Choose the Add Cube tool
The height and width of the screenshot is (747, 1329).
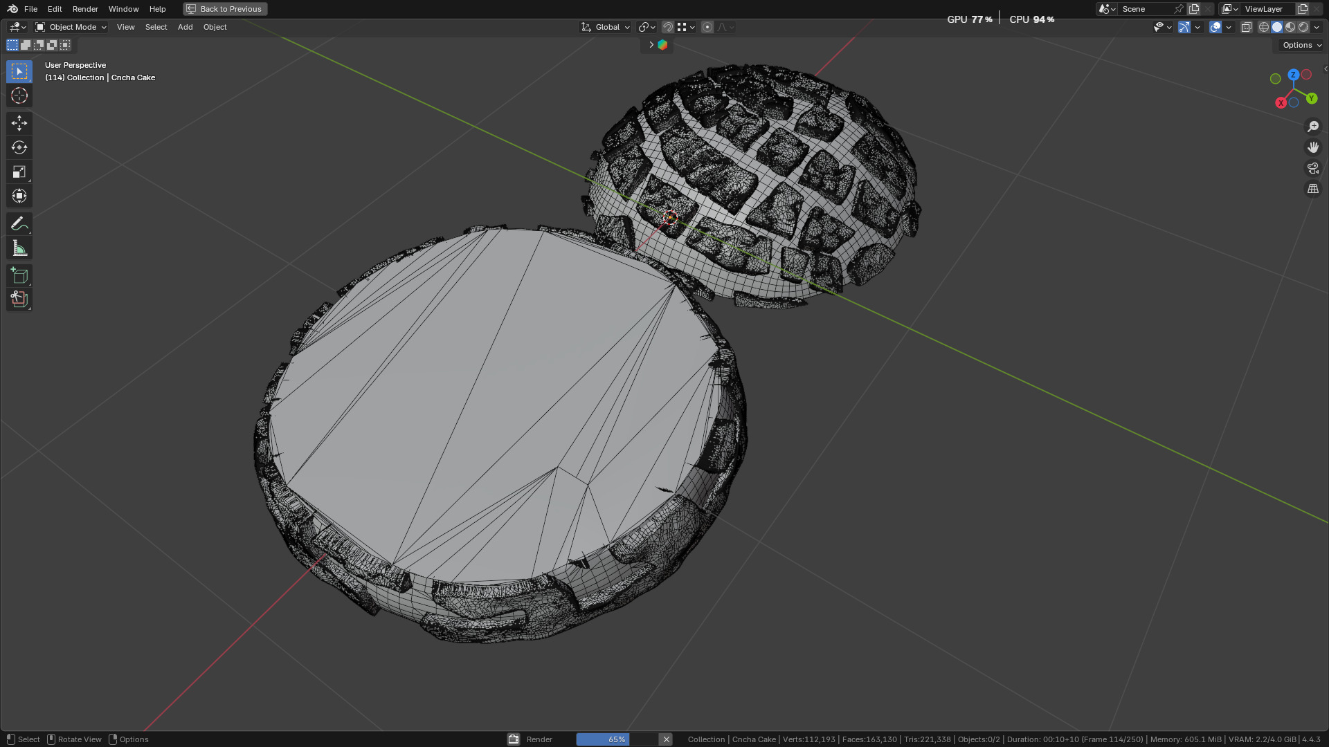point(19,276)
